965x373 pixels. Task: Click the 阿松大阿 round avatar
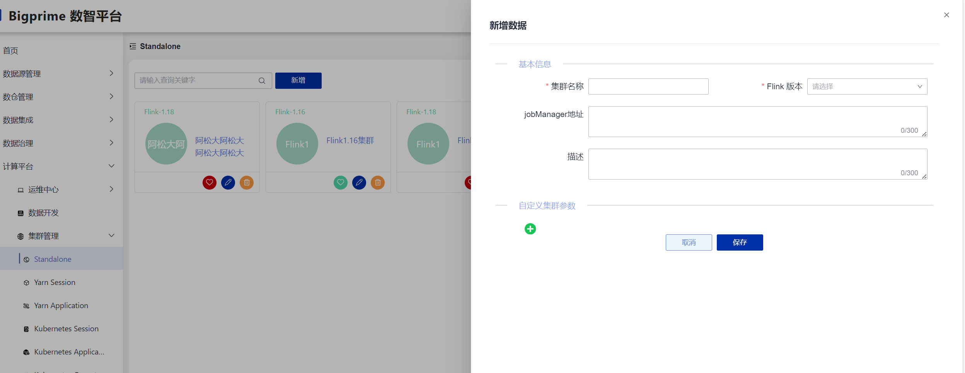(x=166, y=144)
